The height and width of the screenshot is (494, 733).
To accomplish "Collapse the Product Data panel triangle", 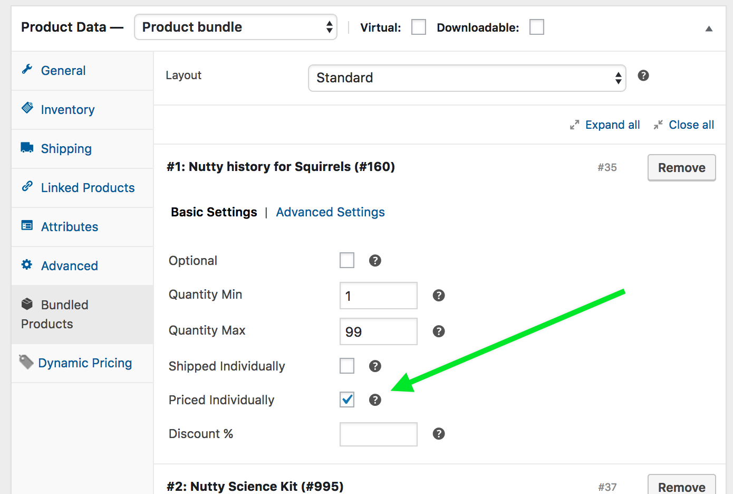I will 709,28.
